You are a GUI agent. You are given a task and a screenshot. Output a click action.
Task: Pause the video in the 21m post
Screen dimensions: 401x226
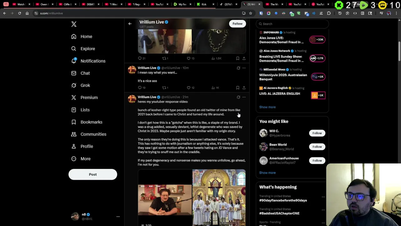[143, 225]
